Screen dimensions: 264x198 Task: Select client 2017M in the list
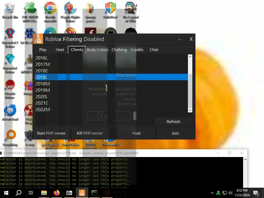[x=111, y=64]
